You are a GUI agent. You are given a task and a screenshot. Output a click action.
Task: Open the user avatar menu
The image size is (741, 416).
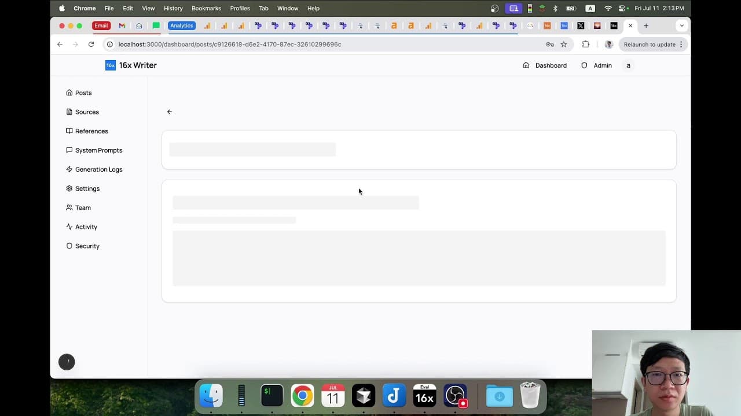coord(628,65)
